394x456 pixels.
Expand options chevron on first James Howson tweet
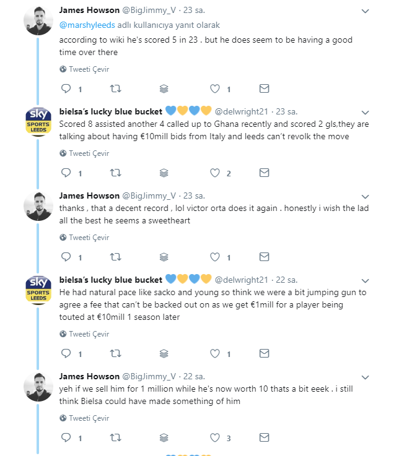coord(366,11)
